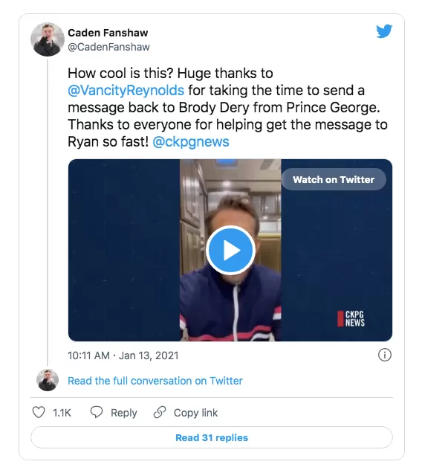422x473 pixels.
Task: Click Watch on Twitter button
Action: [x=334, y=179]
